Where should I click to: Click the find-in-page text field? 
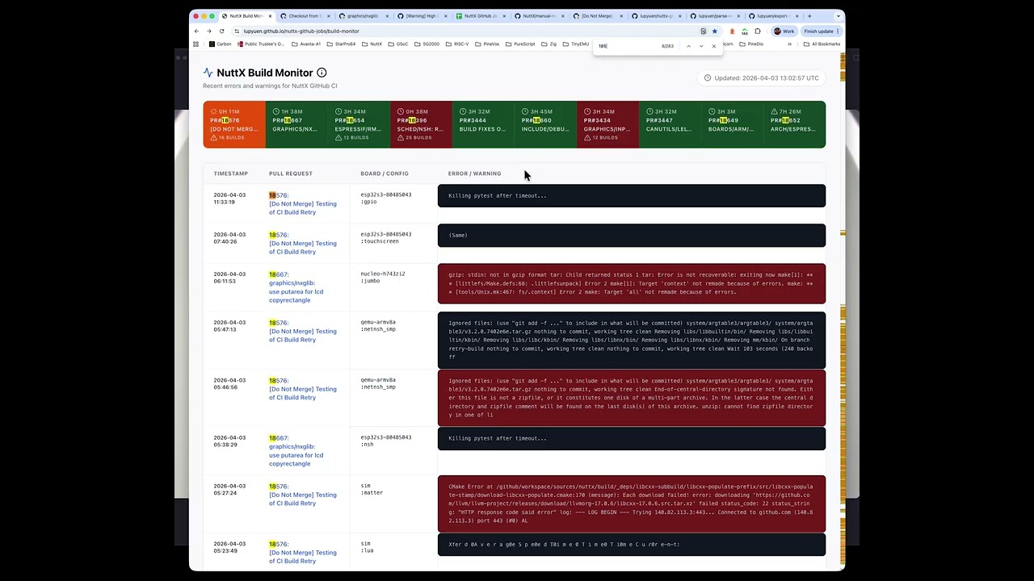pos(626,46)
